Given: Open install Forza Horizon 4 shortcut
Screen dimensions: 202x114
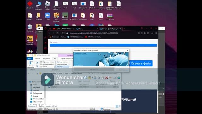Looking at the screenshot, I should click(56, 6).
